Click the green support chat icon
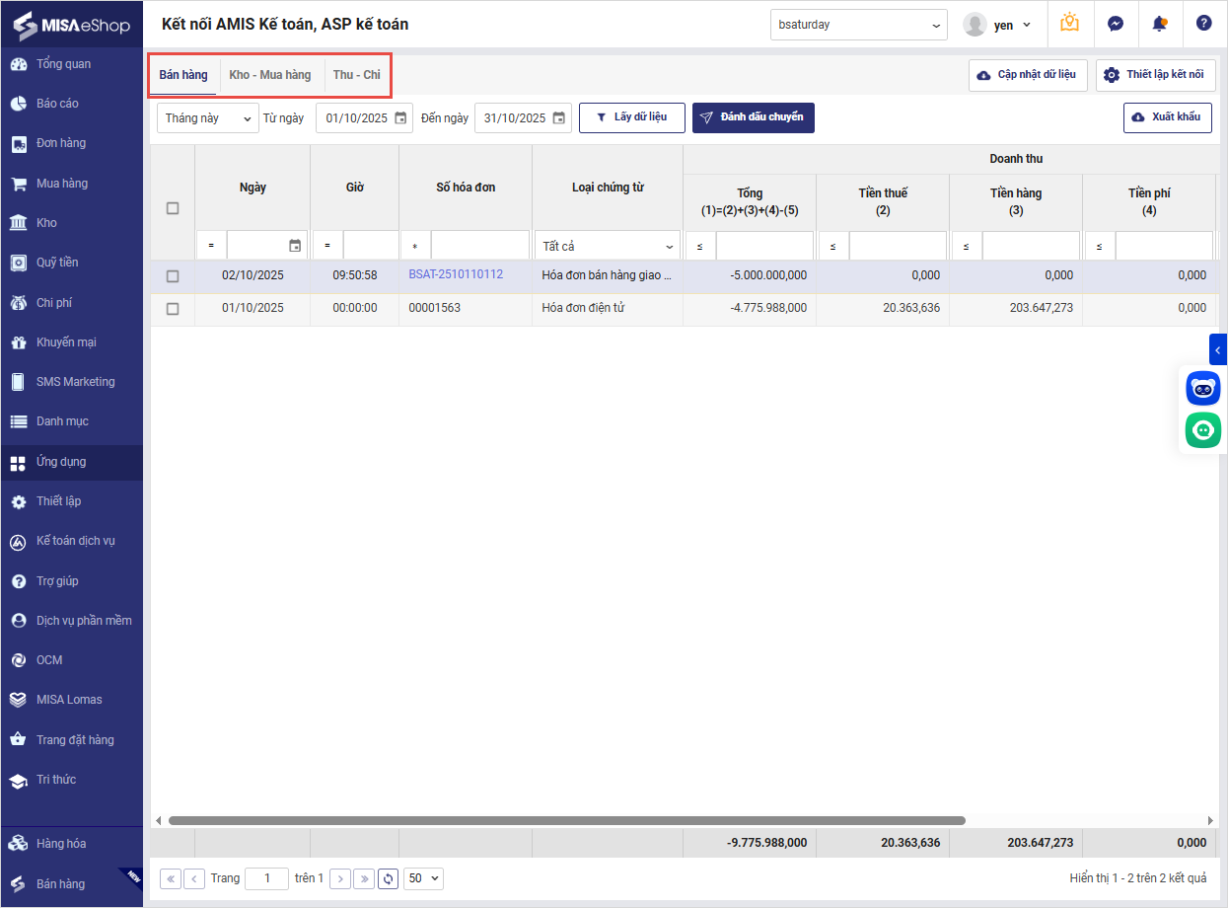This screenshot has height=908, width=1228. (1202, 430)
